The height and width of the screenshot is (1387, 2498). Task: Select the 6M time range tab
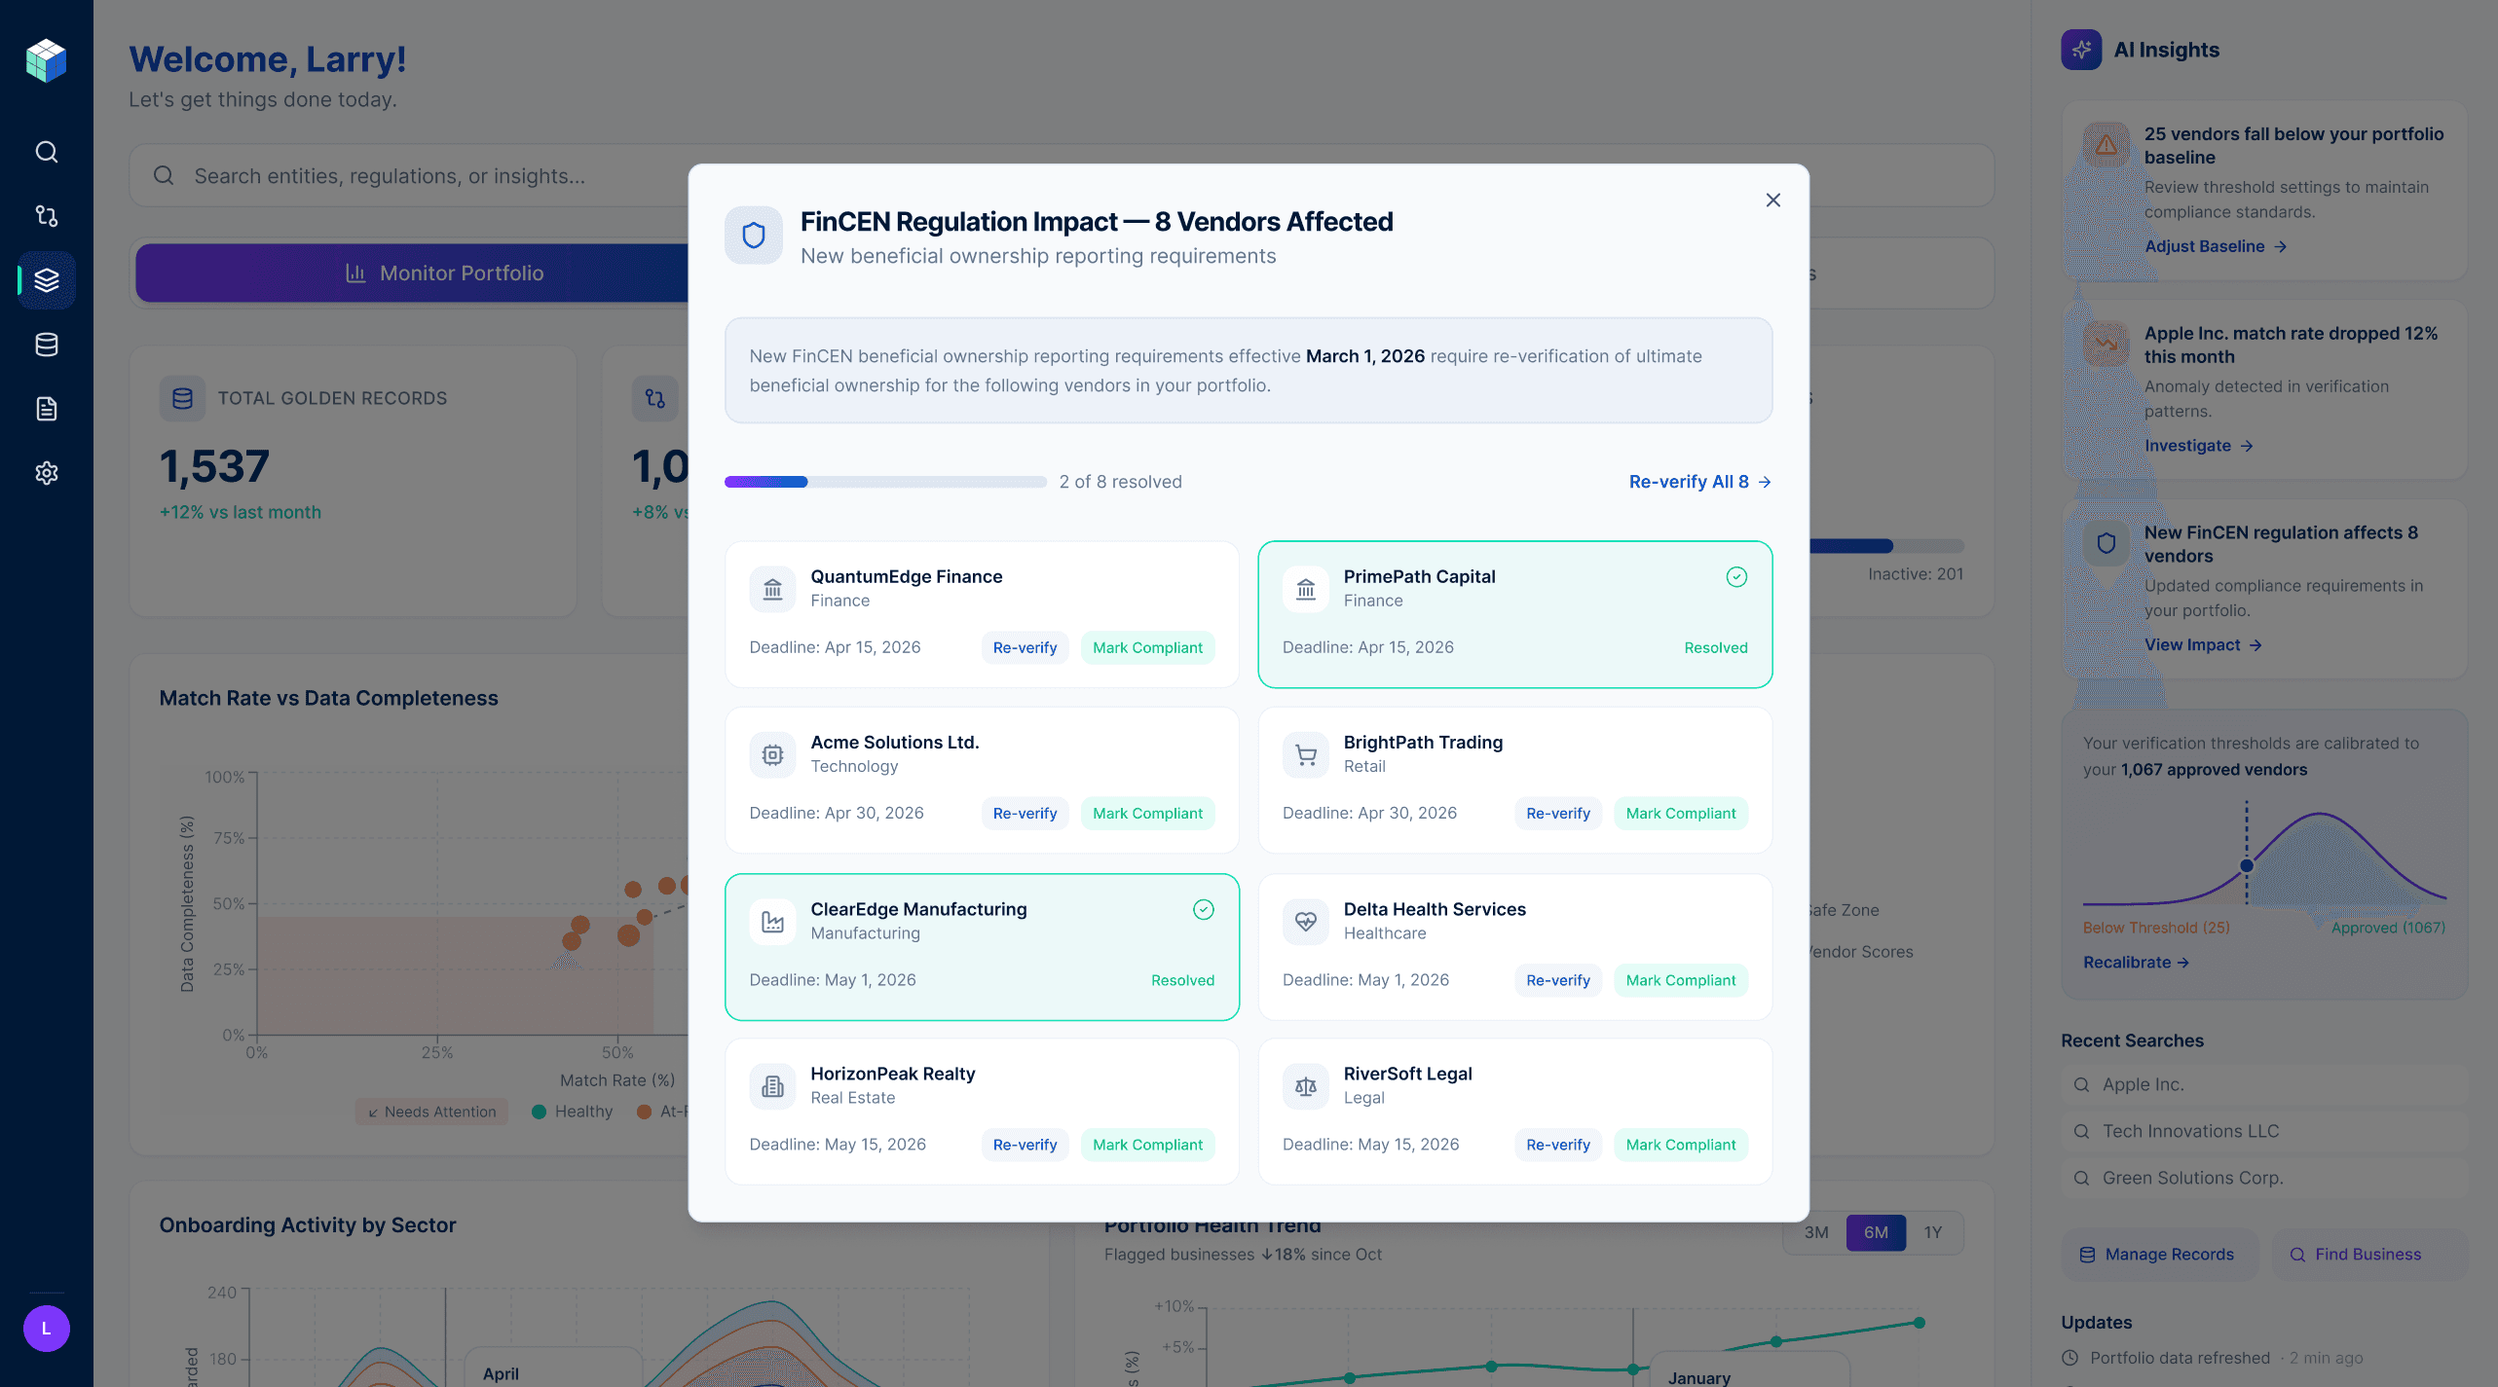[1875, 1233]
